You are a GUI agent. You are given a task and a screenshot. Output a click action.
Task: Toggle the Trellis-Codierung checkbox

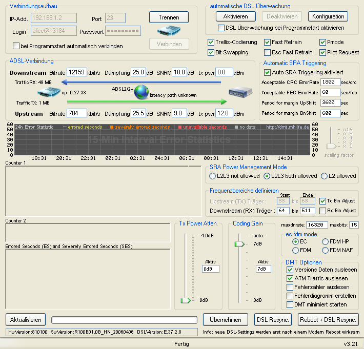[211, 42]
